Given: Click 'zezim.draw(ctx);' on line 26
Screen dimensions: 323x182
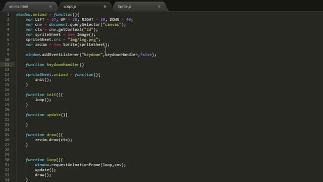Looking at the screenshot, I should tap(53, 140).
